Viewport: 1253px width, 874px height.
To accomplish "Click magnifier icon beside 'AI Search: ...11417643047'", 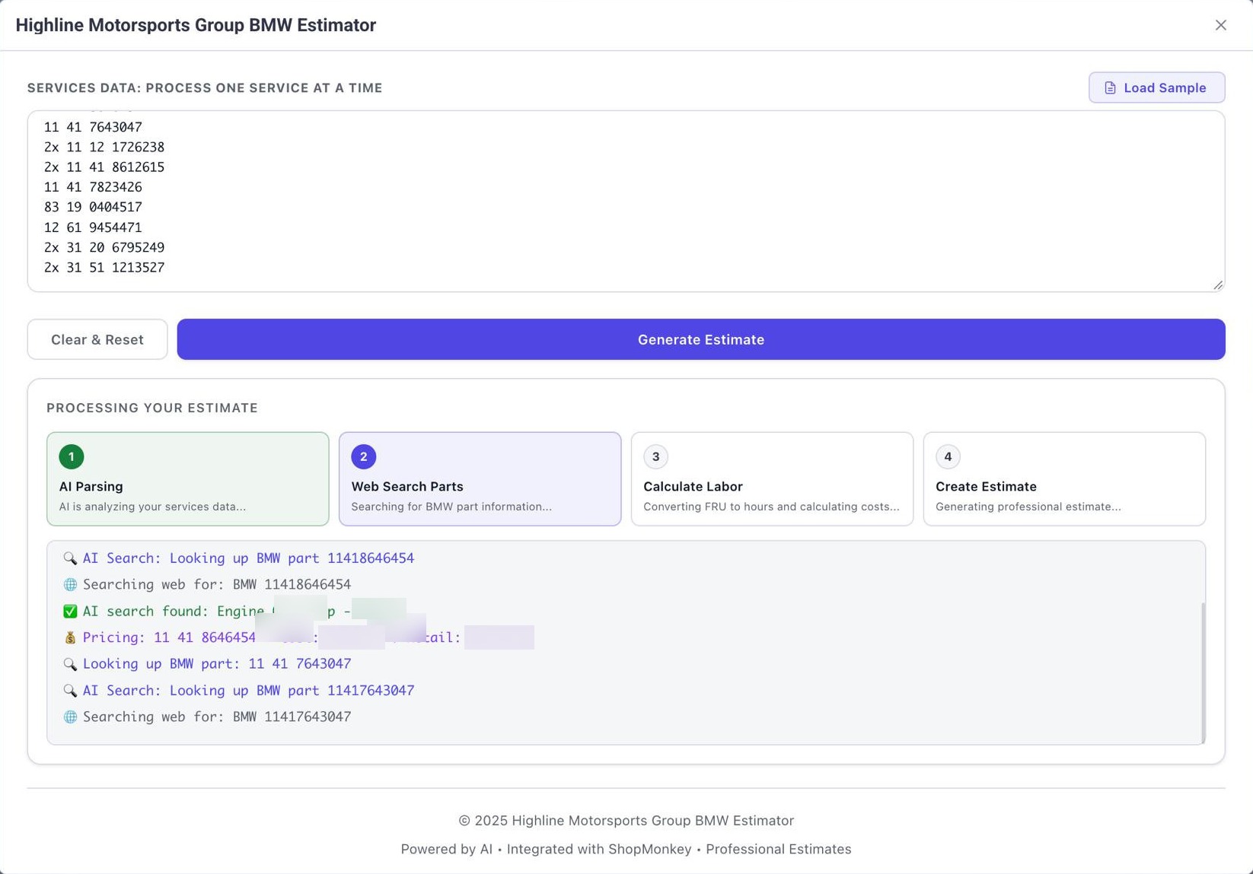I will (70, 691).
